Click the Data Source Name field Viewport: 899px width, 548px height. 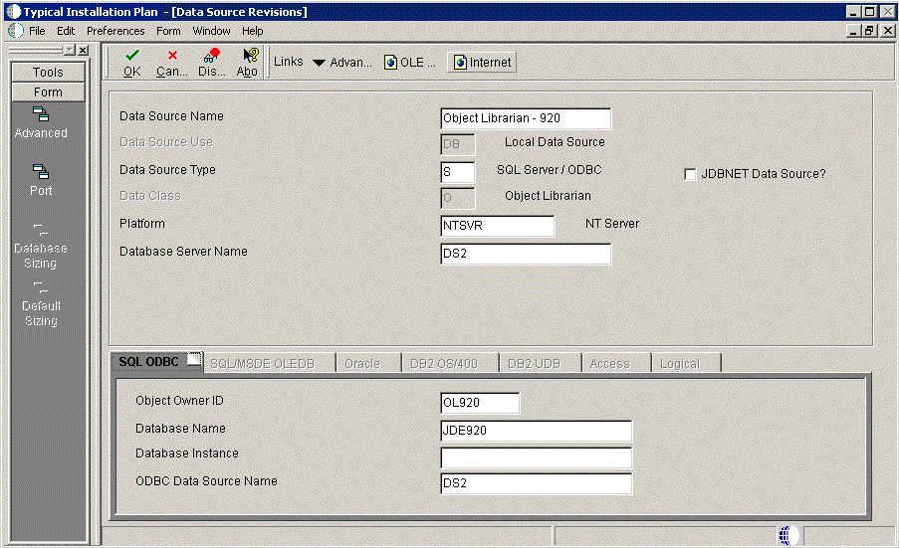coord(526,118)
